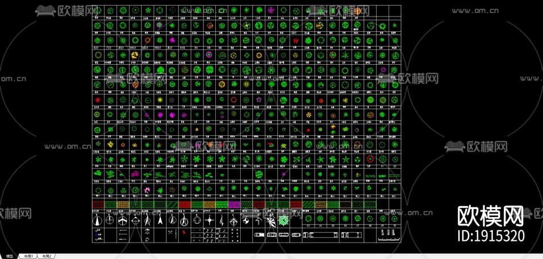The image size is (543, 259).
Task: Open the 布局1 layout tab
Action: tap(28, 256)
